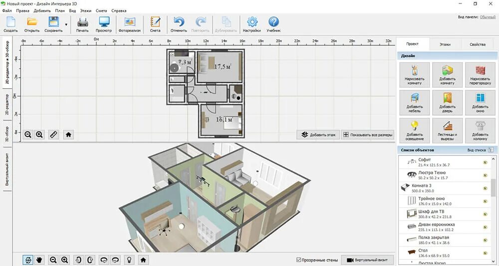Switch to the Этажи panel tab
Image resolution: width=499 pixels, height=266 pixels.
tap(445, 44)
